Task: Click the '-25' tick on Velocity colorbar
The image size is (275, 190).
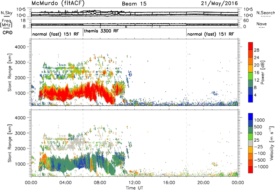Action: click(258, 147)
